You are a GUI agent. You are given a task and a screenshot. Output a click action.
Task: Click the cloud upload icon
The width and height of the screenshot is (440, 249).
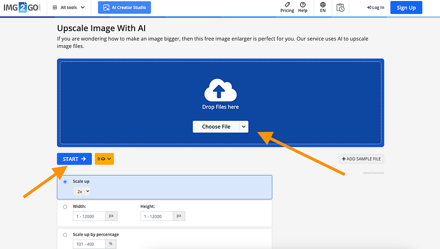point(220,90)
